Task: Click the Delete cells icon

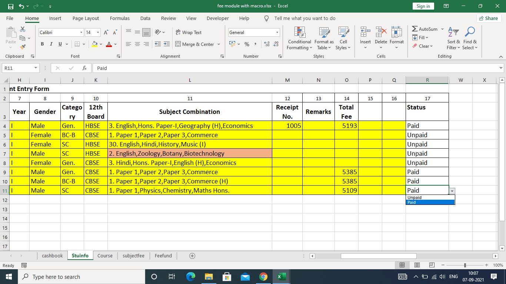Action: (381, 32)
